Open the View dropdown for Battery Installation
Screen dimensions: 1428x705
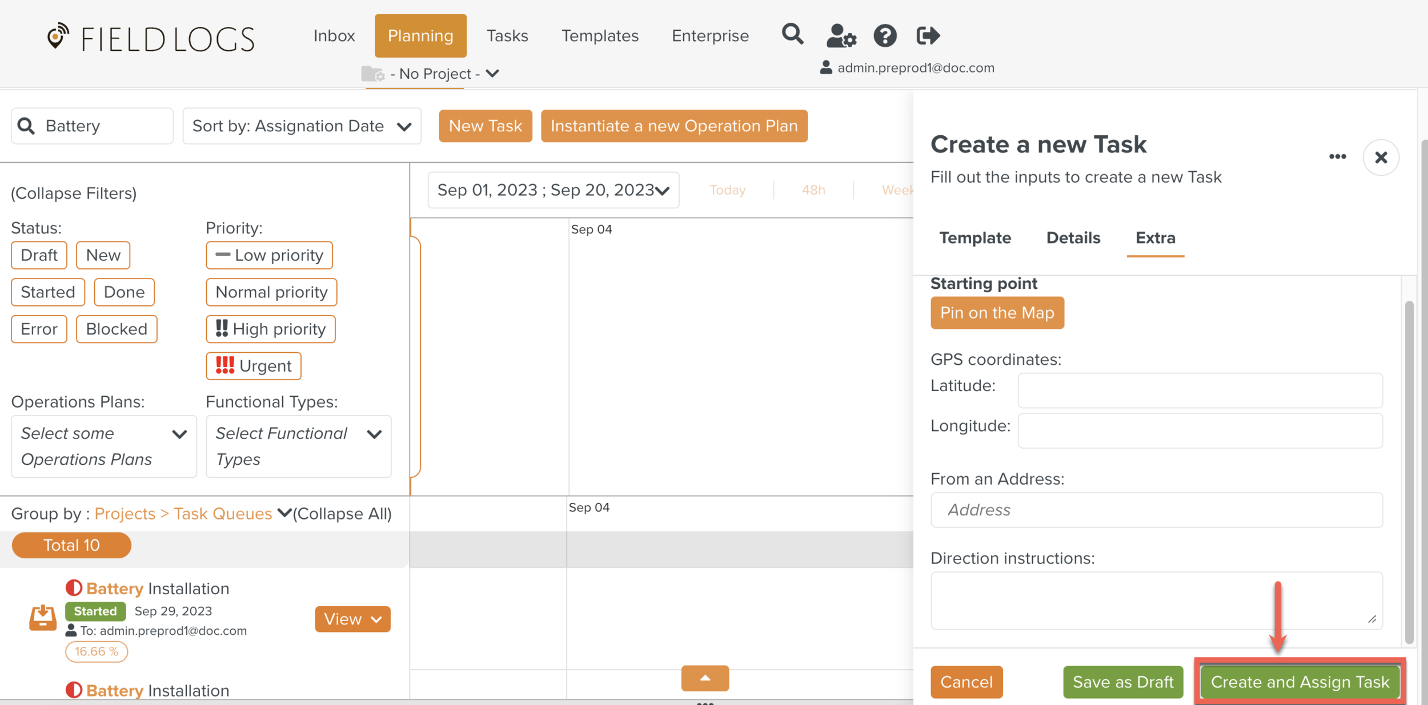352,618
